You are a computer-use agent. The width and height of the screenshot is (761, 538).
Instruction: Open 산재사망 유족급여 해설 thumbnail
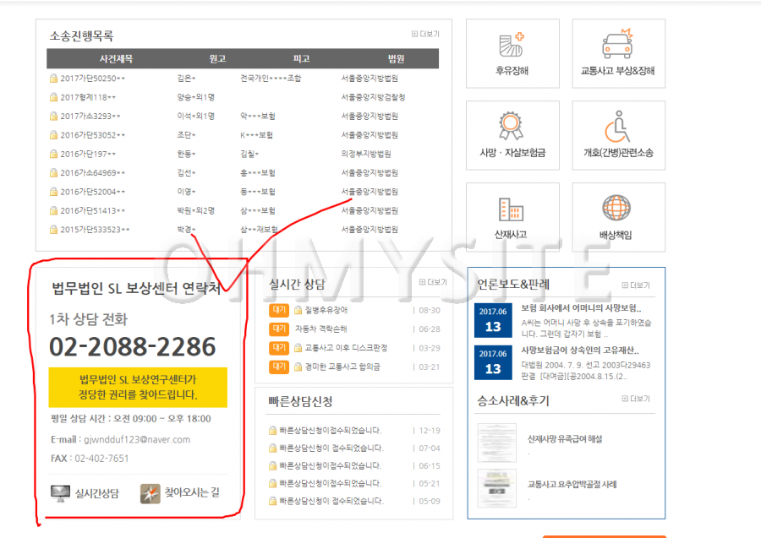pyautogui.click(x=496, y=442)
